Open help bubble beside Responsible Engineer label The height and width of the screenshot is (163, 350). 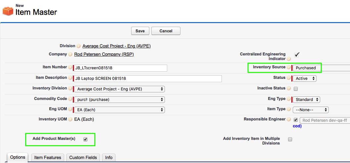point(289,119)
